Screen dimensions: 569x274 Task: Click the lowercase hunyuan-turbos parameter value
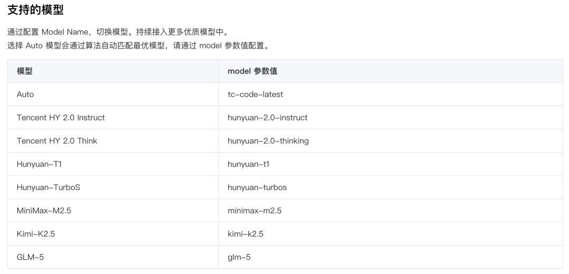click(257, 187)
